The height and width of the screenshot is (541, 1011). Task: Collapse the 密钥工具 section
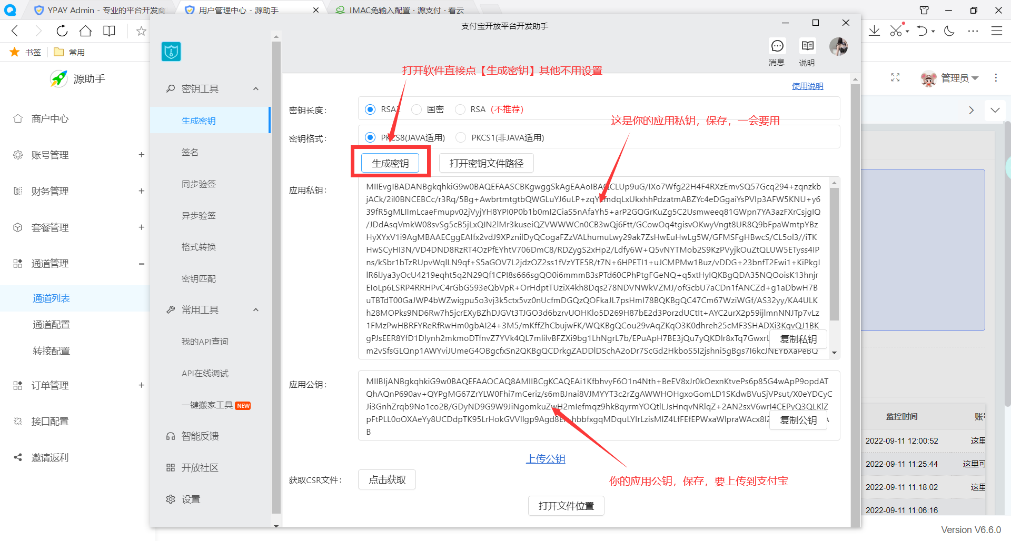[x=256, y=88]
